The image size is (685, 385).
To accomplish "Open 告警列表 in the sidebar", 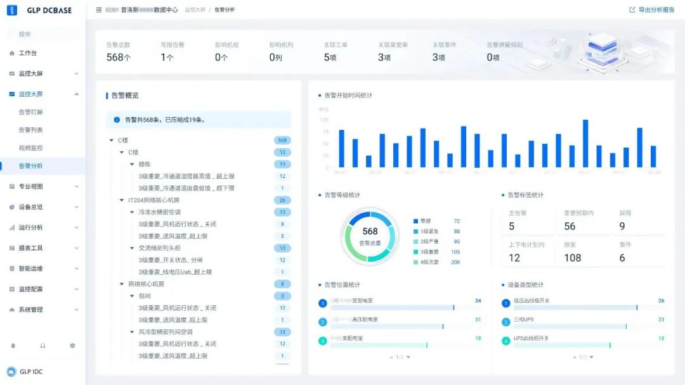I will click(x=31, y=130).
